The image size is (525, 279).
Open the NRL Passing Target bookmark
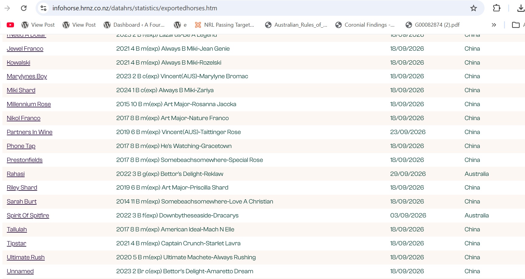click(x=224, y=25)
